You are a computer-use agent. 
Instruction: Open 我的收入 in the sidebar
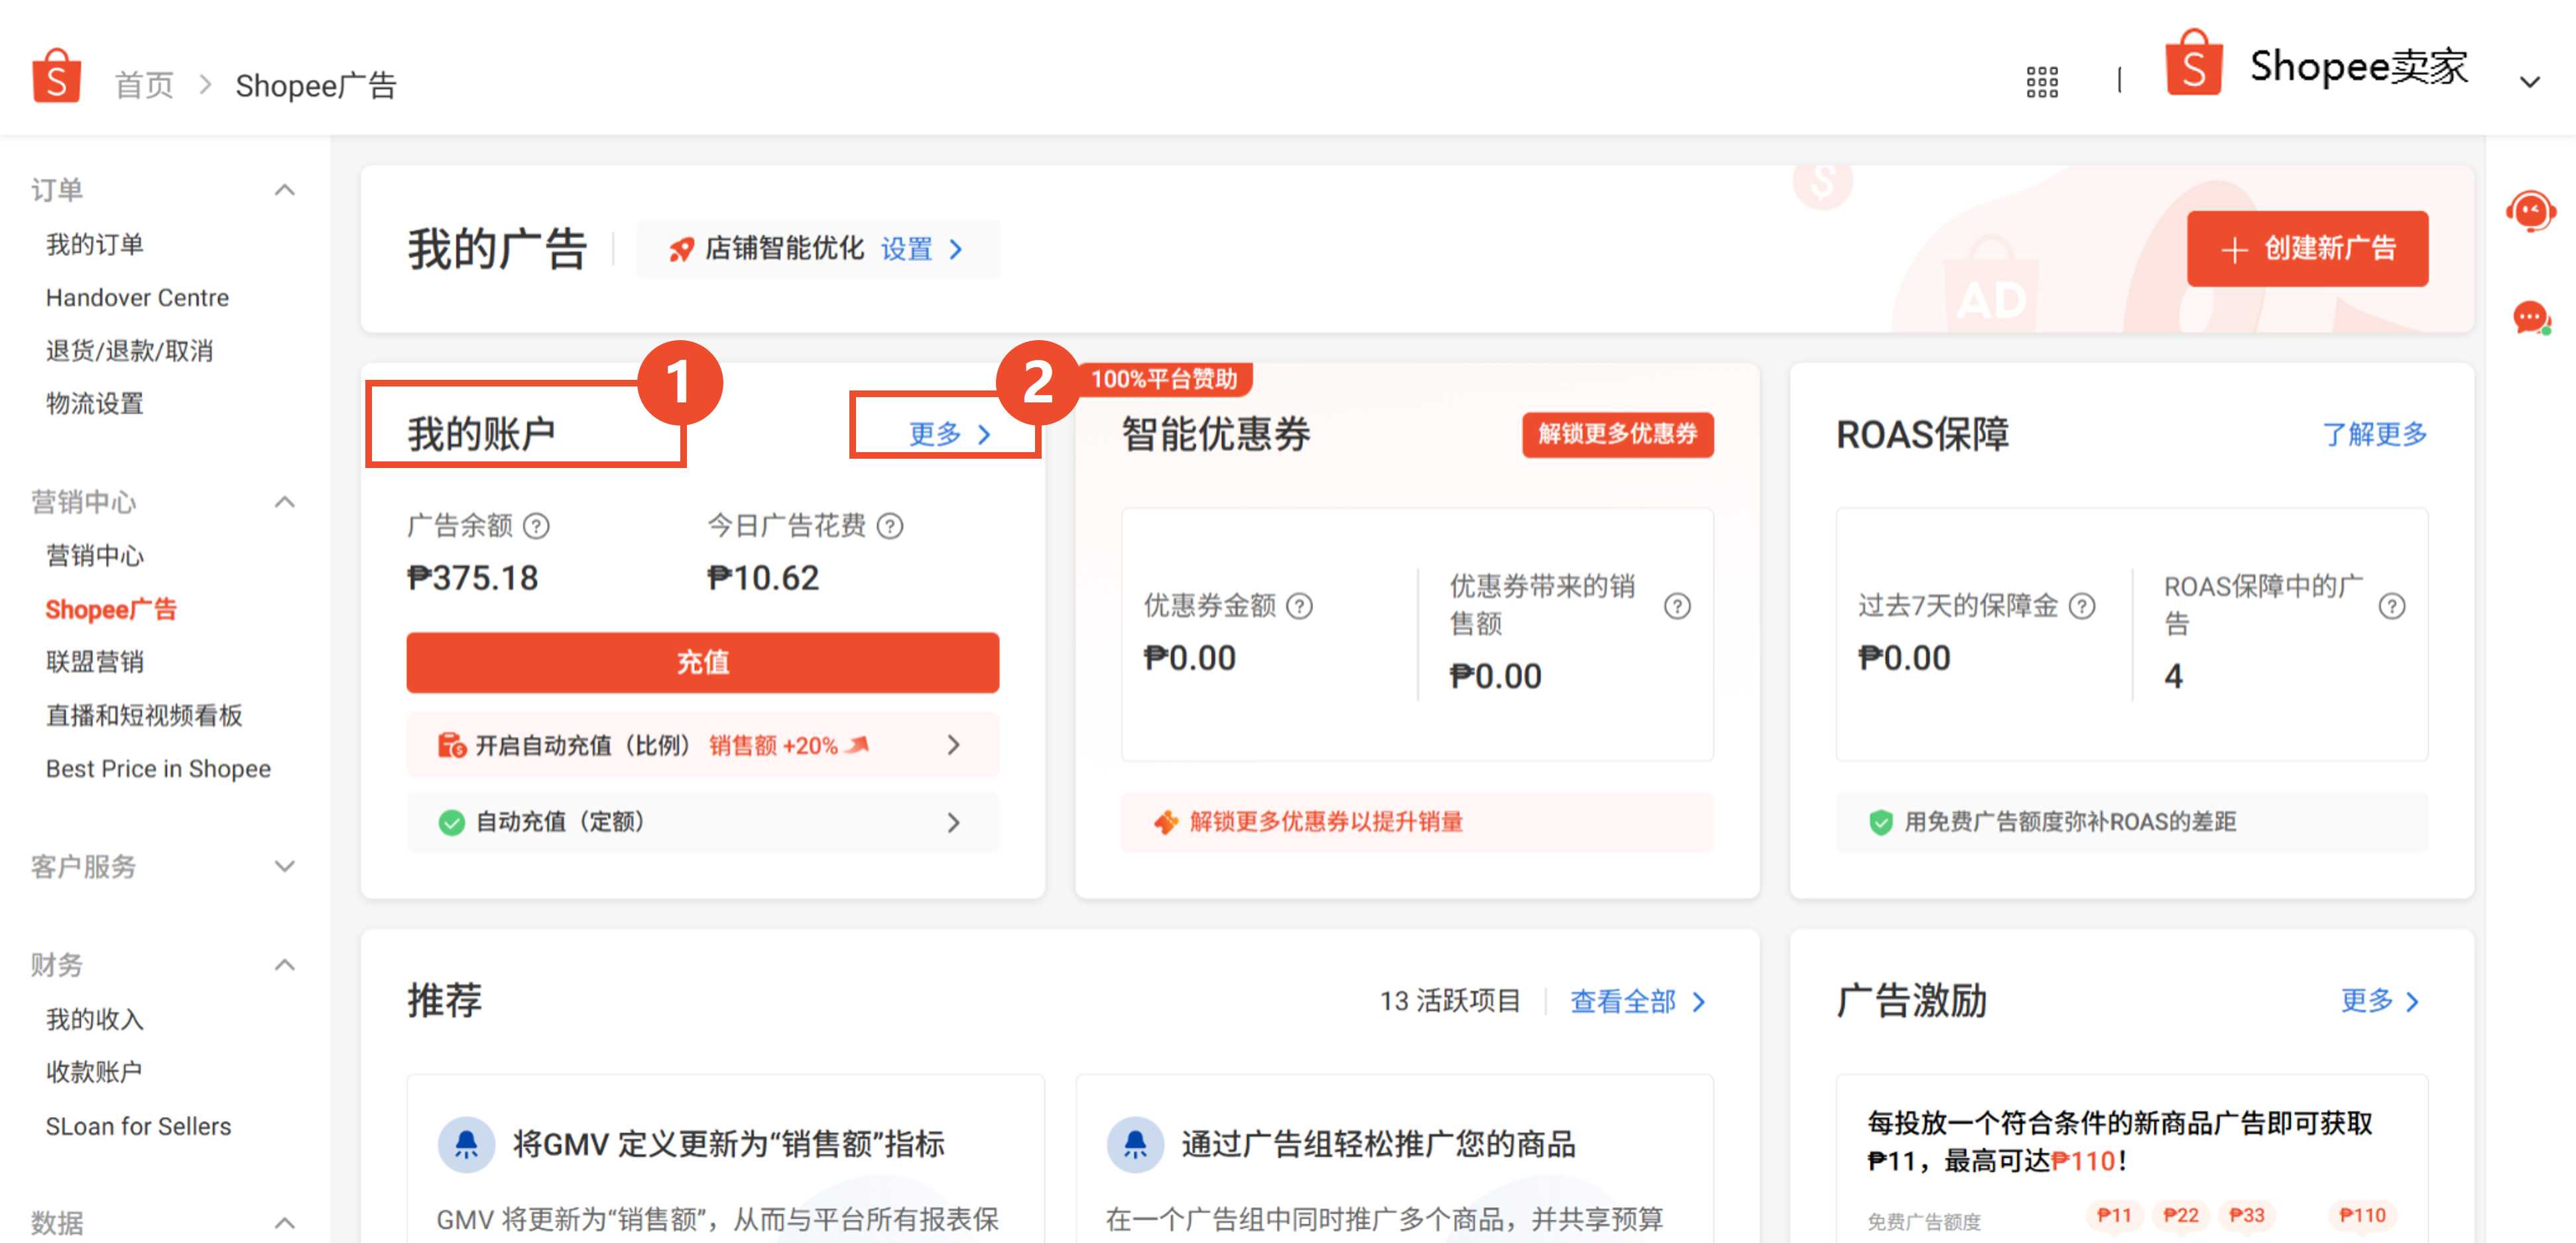pyautogui.click(x=95, y=1019)
